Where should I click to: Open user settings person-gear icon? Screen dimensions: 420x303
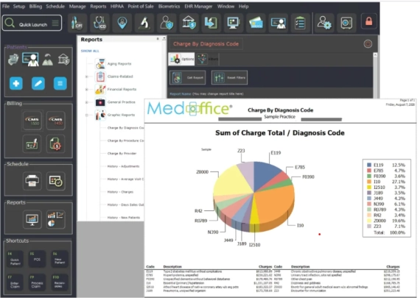(324, 23)
